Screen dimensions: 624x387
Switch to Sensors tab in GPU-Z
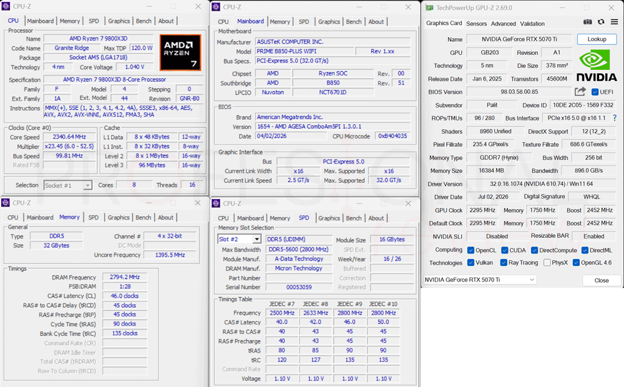pyautogui.click(x=476, y=24)
